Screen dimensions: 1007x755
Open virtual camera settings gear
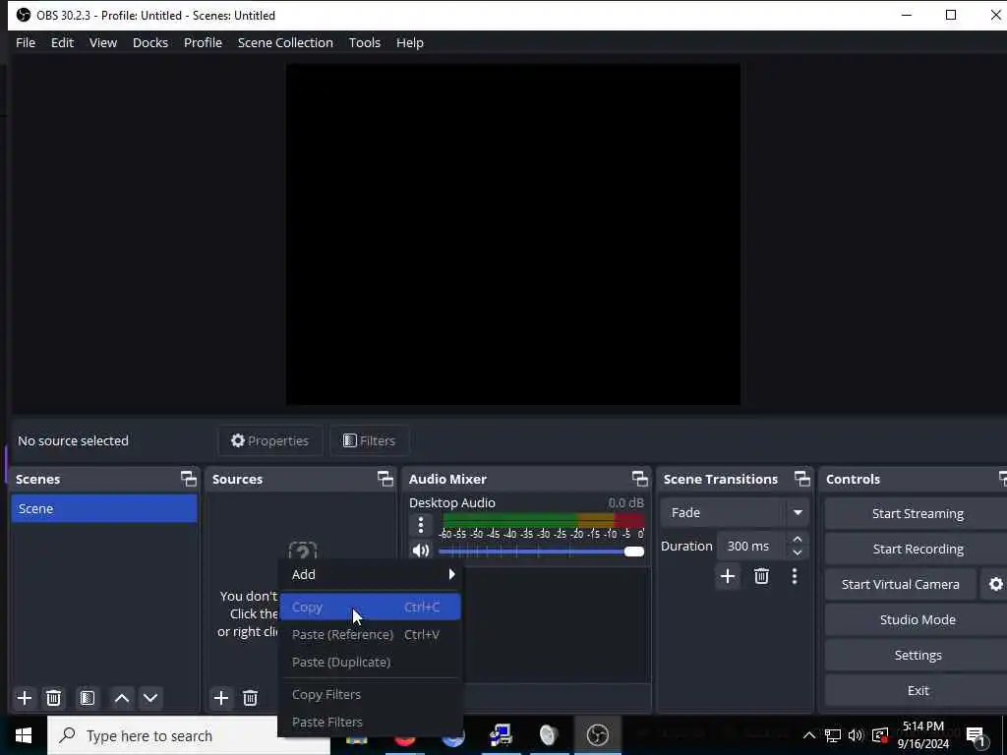pos(995,584)
